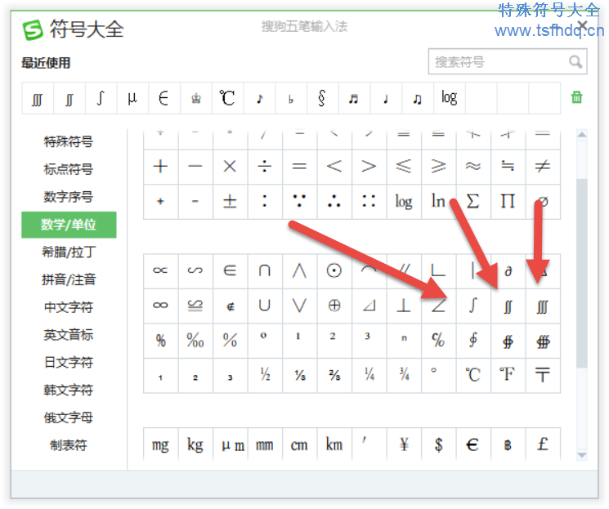Insert the multiplication sign × symbol
Viewport: 609px width, 509px height.
click(230, 167)
